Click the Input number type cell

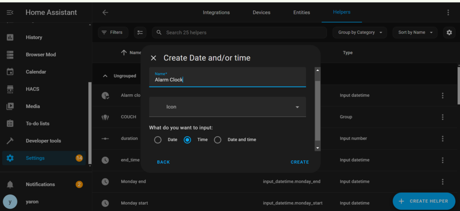(353, 138)
